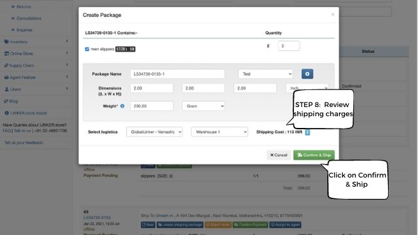418x235 pixels.
Task: Uncheck the men slippers checkbox
Action: point(87,49)
